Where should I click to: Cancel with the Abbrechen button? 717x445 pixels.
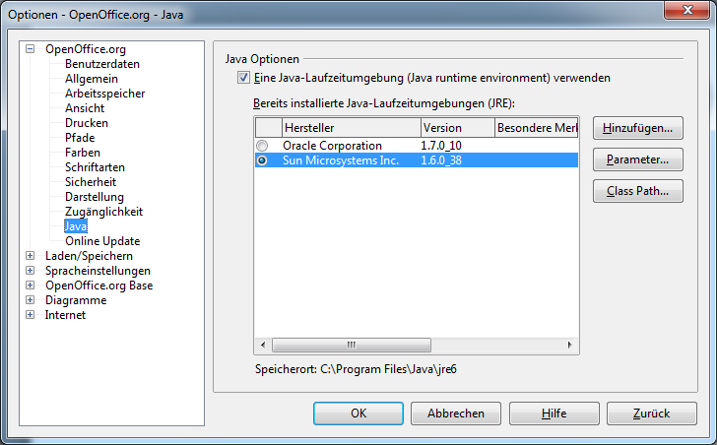click(456, 413)
